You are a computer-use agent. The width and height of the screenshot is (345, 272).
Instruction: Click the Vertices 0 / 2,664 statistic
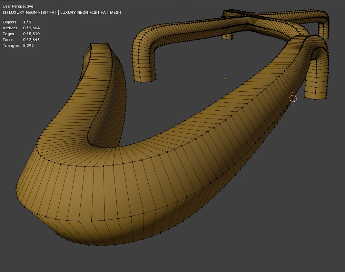(x=21, y=28)
